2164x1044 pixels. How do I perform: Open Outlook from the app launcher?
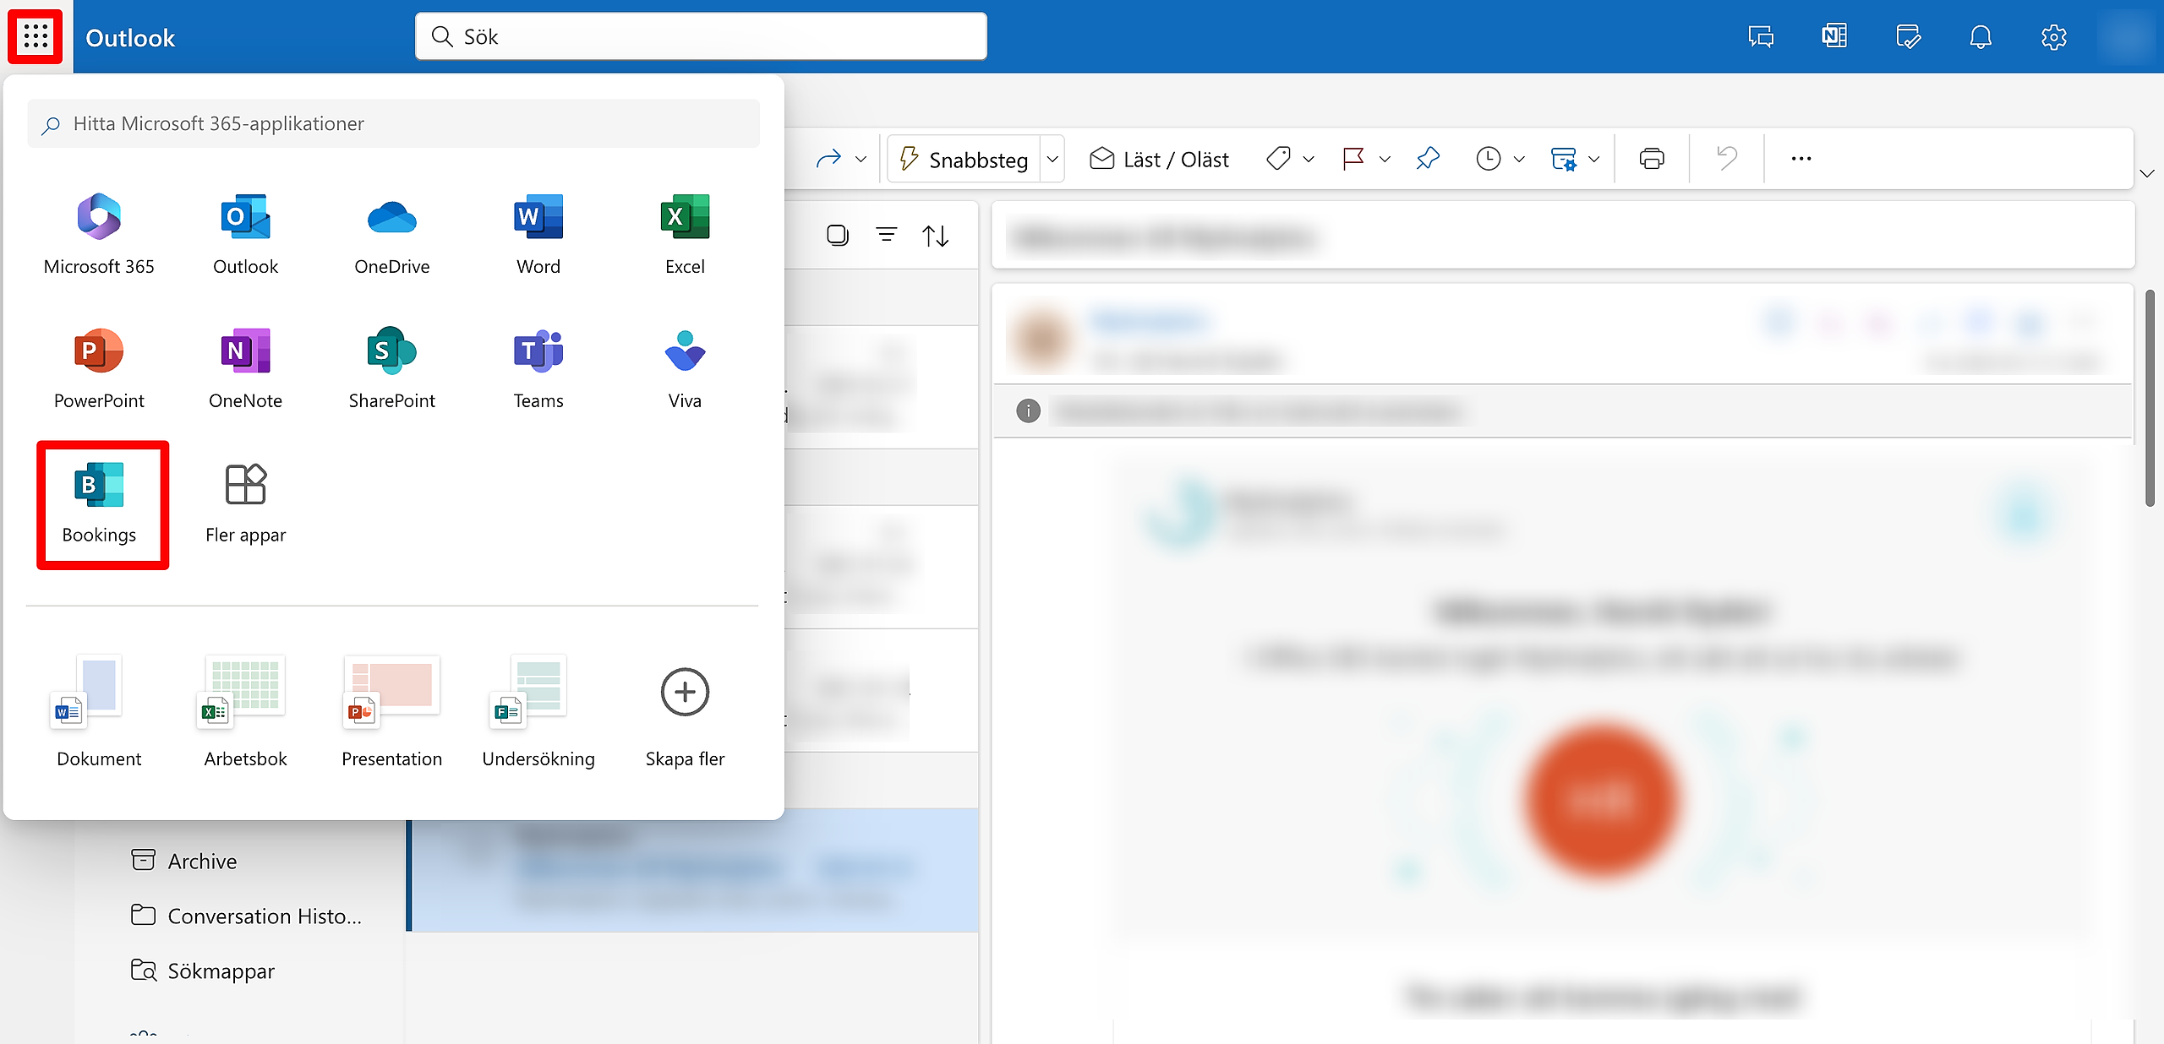245,235
